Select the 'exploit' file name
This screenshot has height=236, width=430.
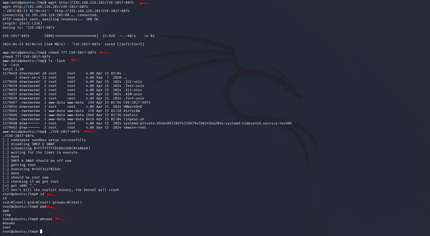pyautogui.click(x=131, y=115)
